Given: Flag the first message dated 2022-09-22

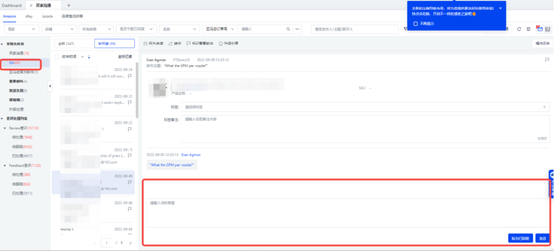Looking at the screenshot, I should 130,103.
